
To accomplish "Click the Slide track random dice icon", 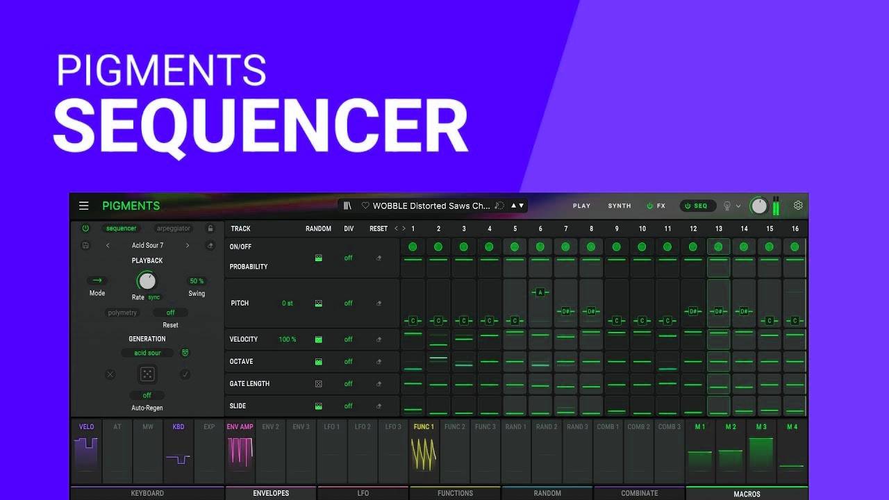I will pos(318,406).
